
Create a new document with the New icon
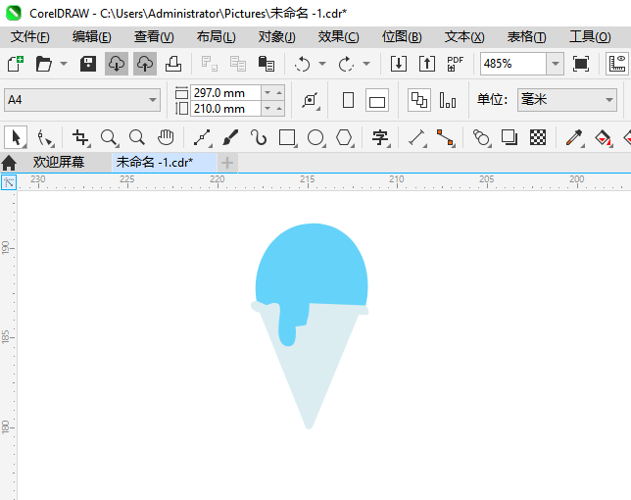click(x=16, y=64)
